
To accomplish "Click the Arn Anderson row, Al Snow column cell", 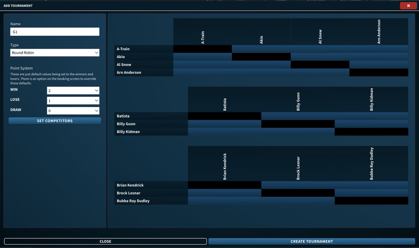I will pyautogui.click(x=320, y=72).
